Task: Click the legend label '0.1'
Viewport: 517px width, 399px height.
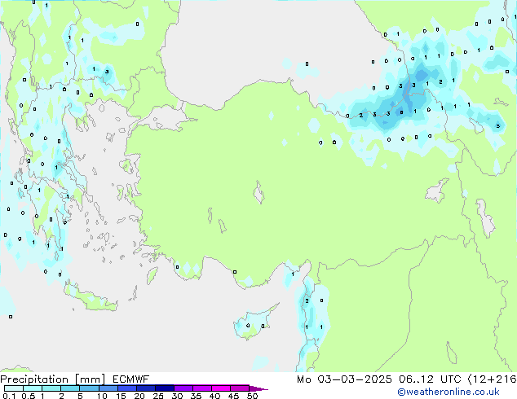Action: tap(9, 396)
